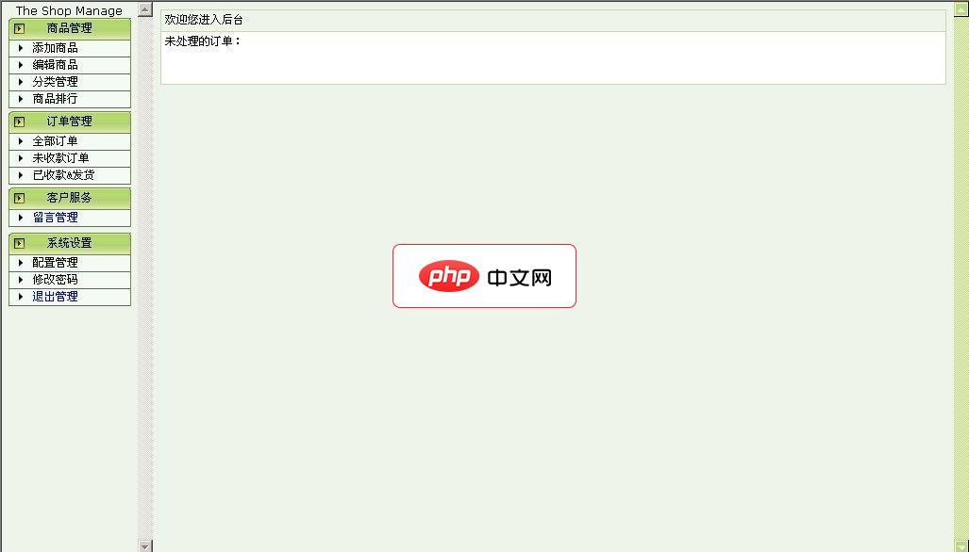
Task: Select 商品排行 in product menu
Action: 55,99
